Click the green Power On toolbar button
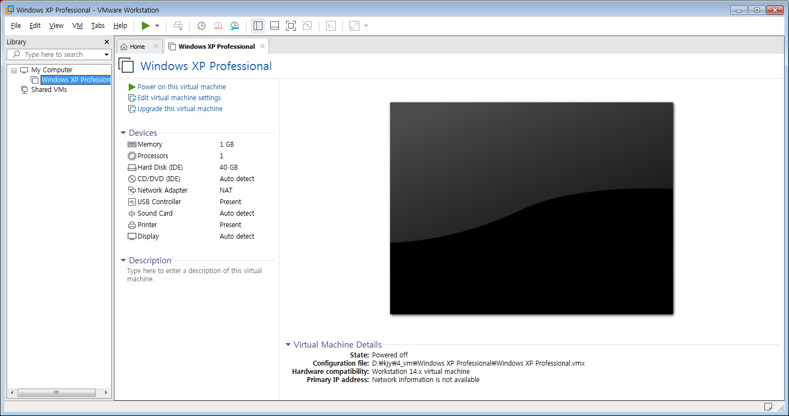The height and width of the screenshot is (416, 789). 145,26
